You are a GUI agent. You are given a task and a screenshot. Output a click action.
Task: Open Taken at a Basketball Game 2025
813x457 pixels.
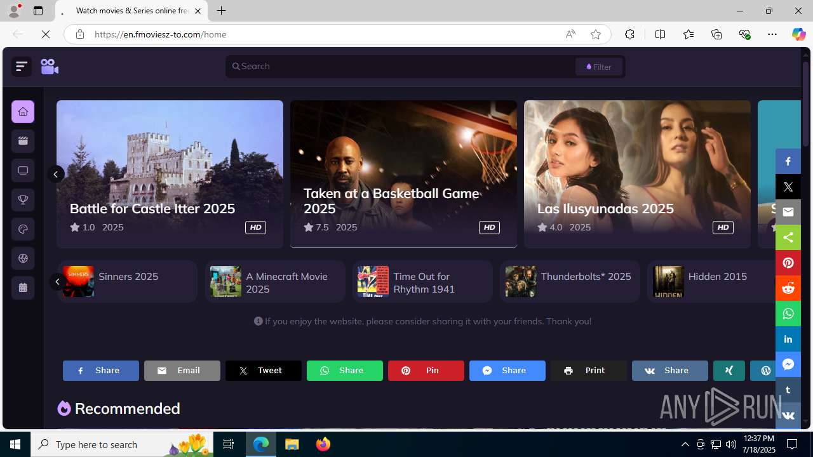click(x=403, y=174)
